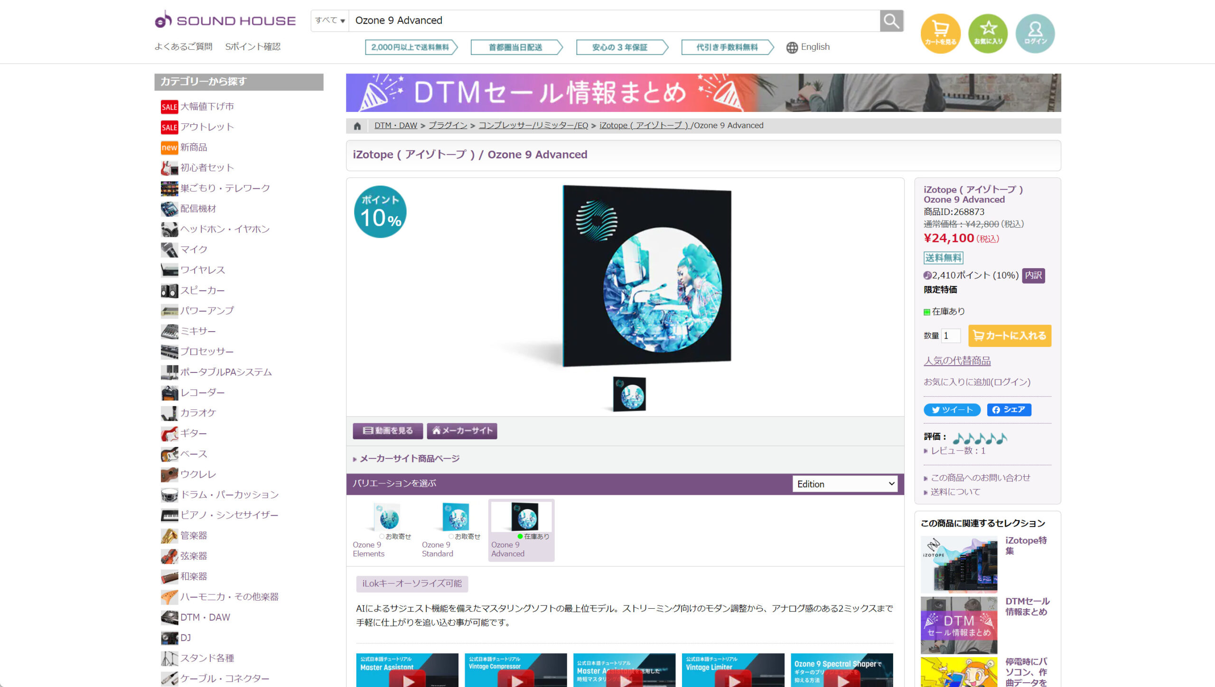Click the Facebook シェア button

1009,410
